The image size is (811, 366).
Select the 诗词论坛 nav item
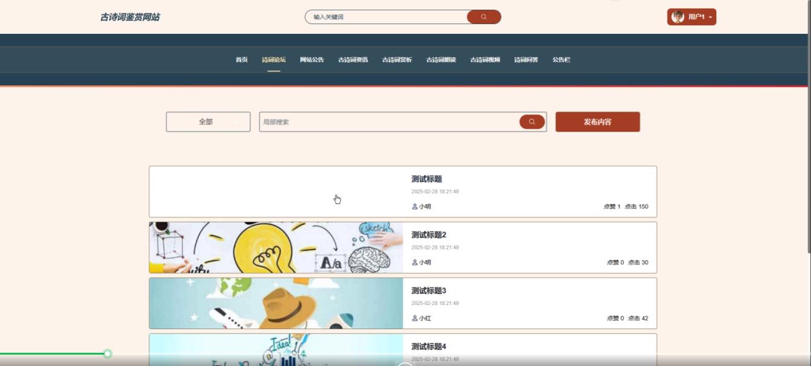(274, 60)
